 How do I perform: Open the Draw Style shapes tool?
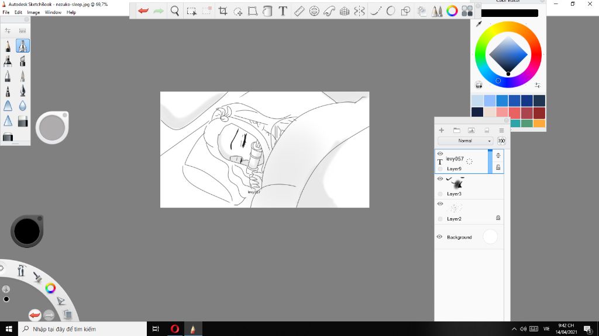click(406, 10)
